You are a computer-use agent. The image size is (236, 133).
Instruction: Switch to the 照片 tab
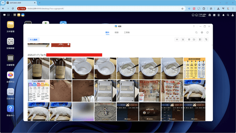pyautogui.click(x=107, y=33)
